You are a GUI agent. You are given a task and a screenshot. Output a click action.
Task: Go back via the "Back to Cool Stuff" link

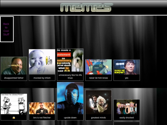click(6, 29)
